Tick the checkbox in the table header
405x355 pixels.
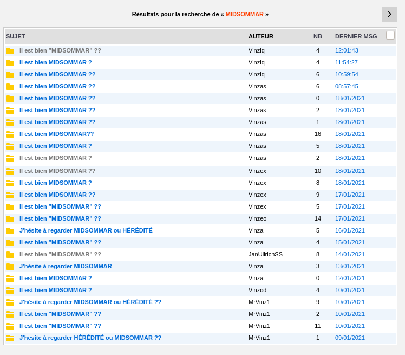point(390,35)
